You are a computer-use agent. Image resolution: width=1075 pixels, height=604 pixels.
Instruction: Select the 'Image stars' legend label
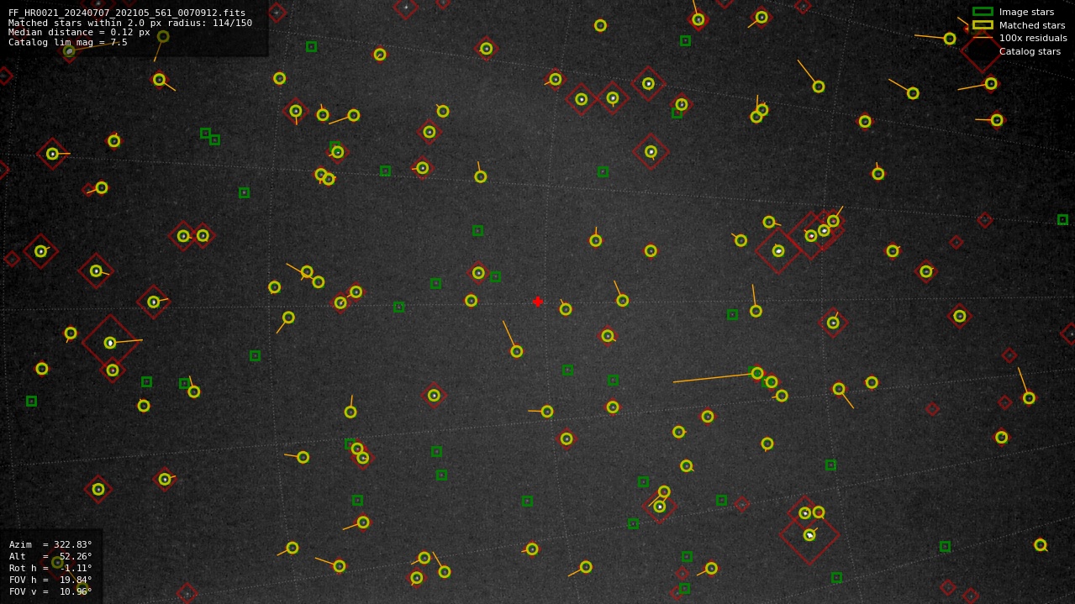point(1026,12)
